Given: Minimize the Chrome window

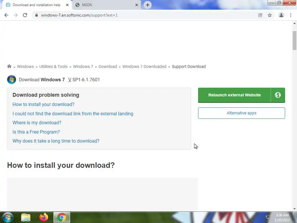Looking at the screenshot, I should tap(271, 3).
